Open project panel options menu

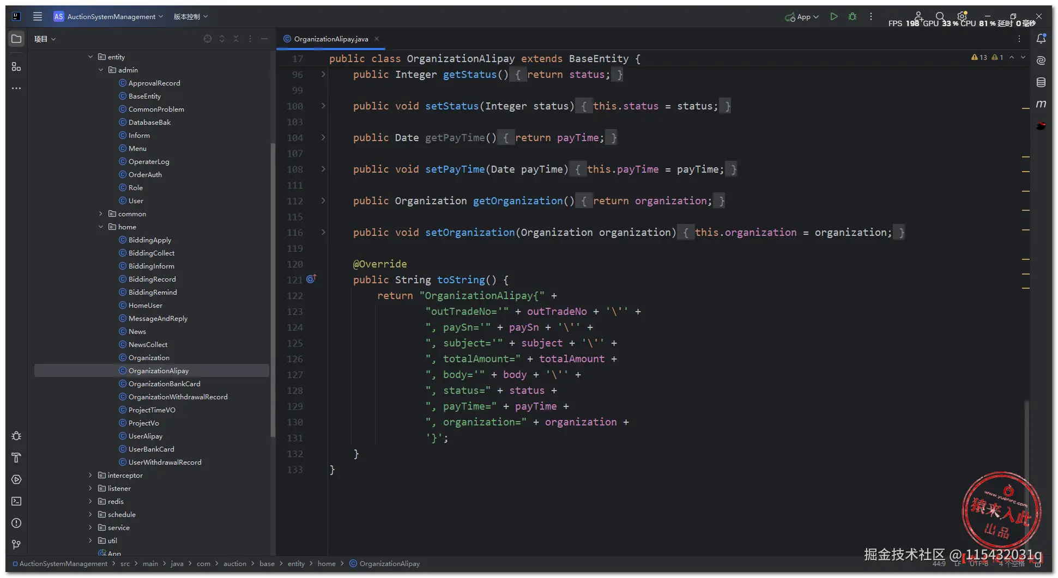point(250,39)
